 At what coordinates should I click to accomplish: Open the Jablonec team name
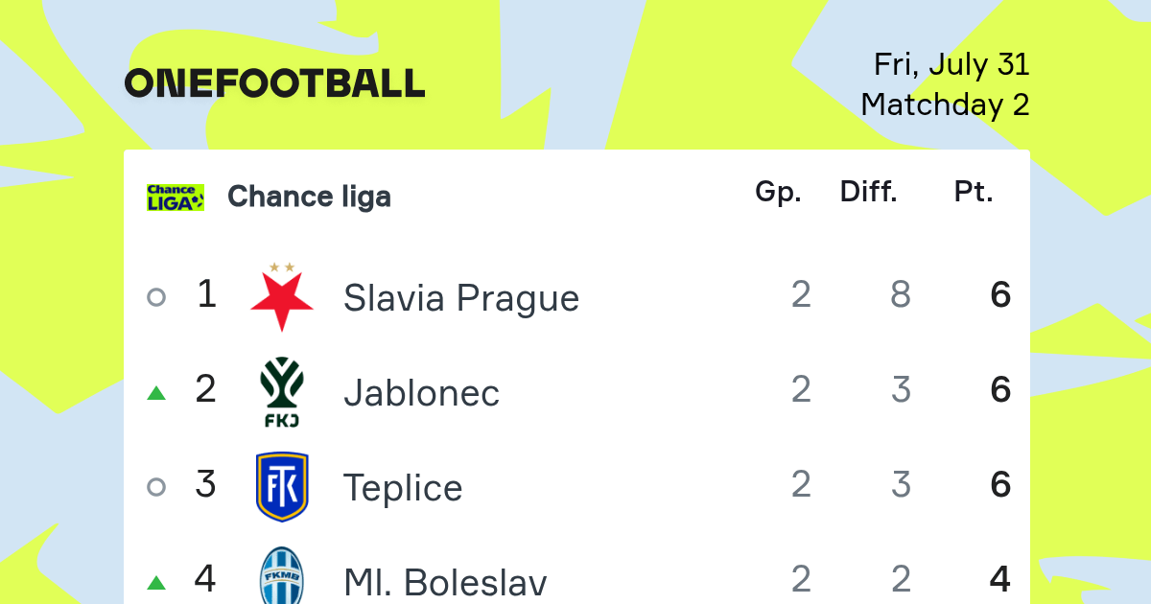tap(422, 393)
